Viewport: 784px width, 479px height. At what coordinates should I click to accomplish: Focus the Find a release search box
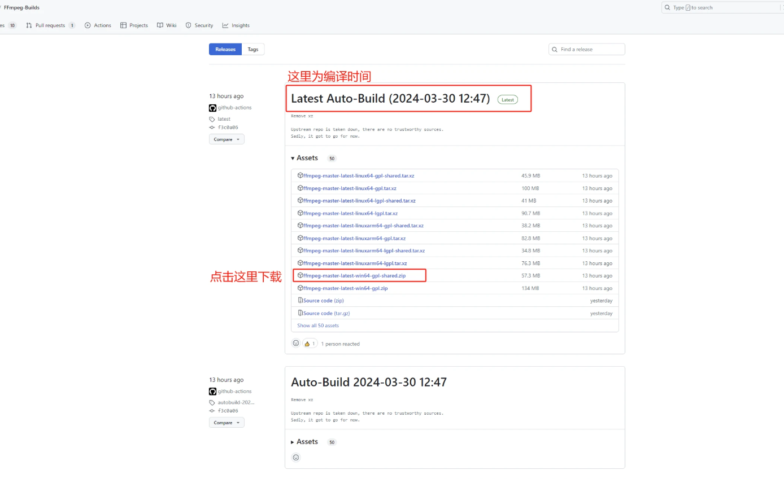[587, 49]
